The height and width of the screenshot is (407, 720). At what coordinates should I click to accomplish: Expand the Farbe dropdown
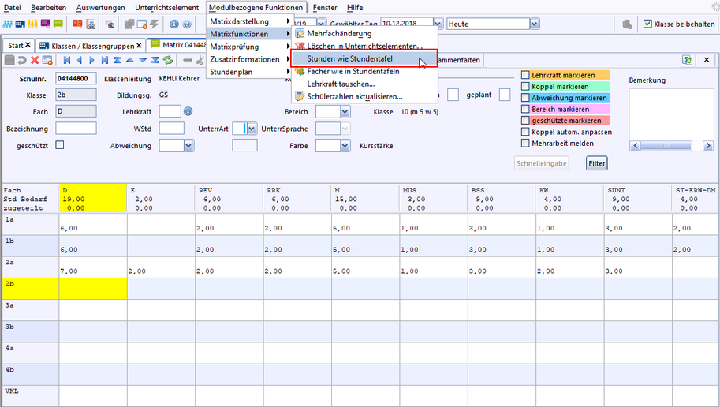click(x=345, y=146)
